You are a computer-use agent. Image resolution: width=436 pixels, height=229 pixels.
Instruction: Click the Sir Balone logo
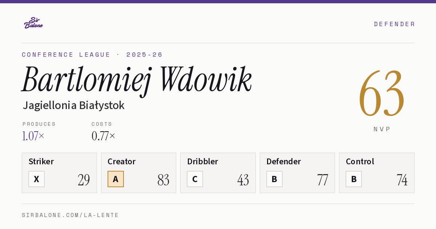tap(33, 23)
